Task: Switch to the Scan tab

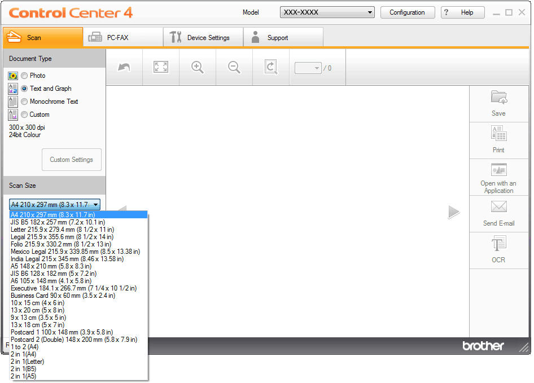Action: coord(43,37)
